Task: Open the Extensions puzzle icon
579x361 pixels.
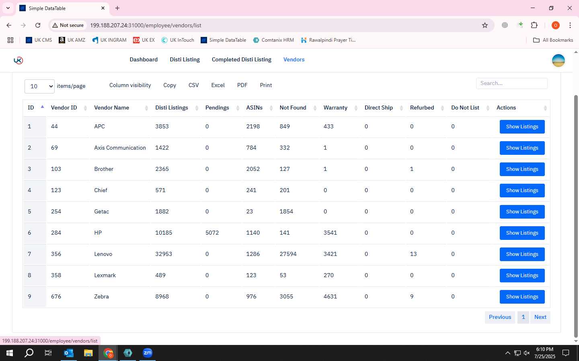Action: click(x=534, y=25)
